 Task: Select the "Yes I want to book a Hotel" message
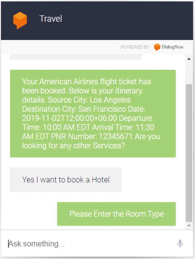(66, 180)
